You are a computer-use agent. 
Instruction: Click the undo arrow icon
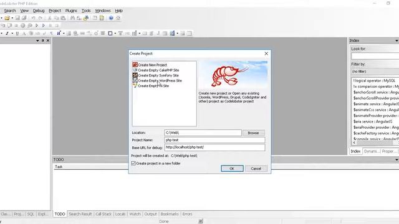click(x=33, y=18)
